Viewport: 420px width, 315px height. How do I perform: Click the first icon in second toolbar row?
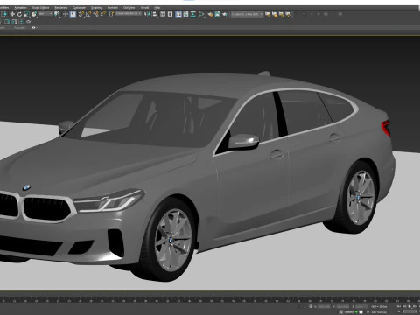tap(6, 22)
